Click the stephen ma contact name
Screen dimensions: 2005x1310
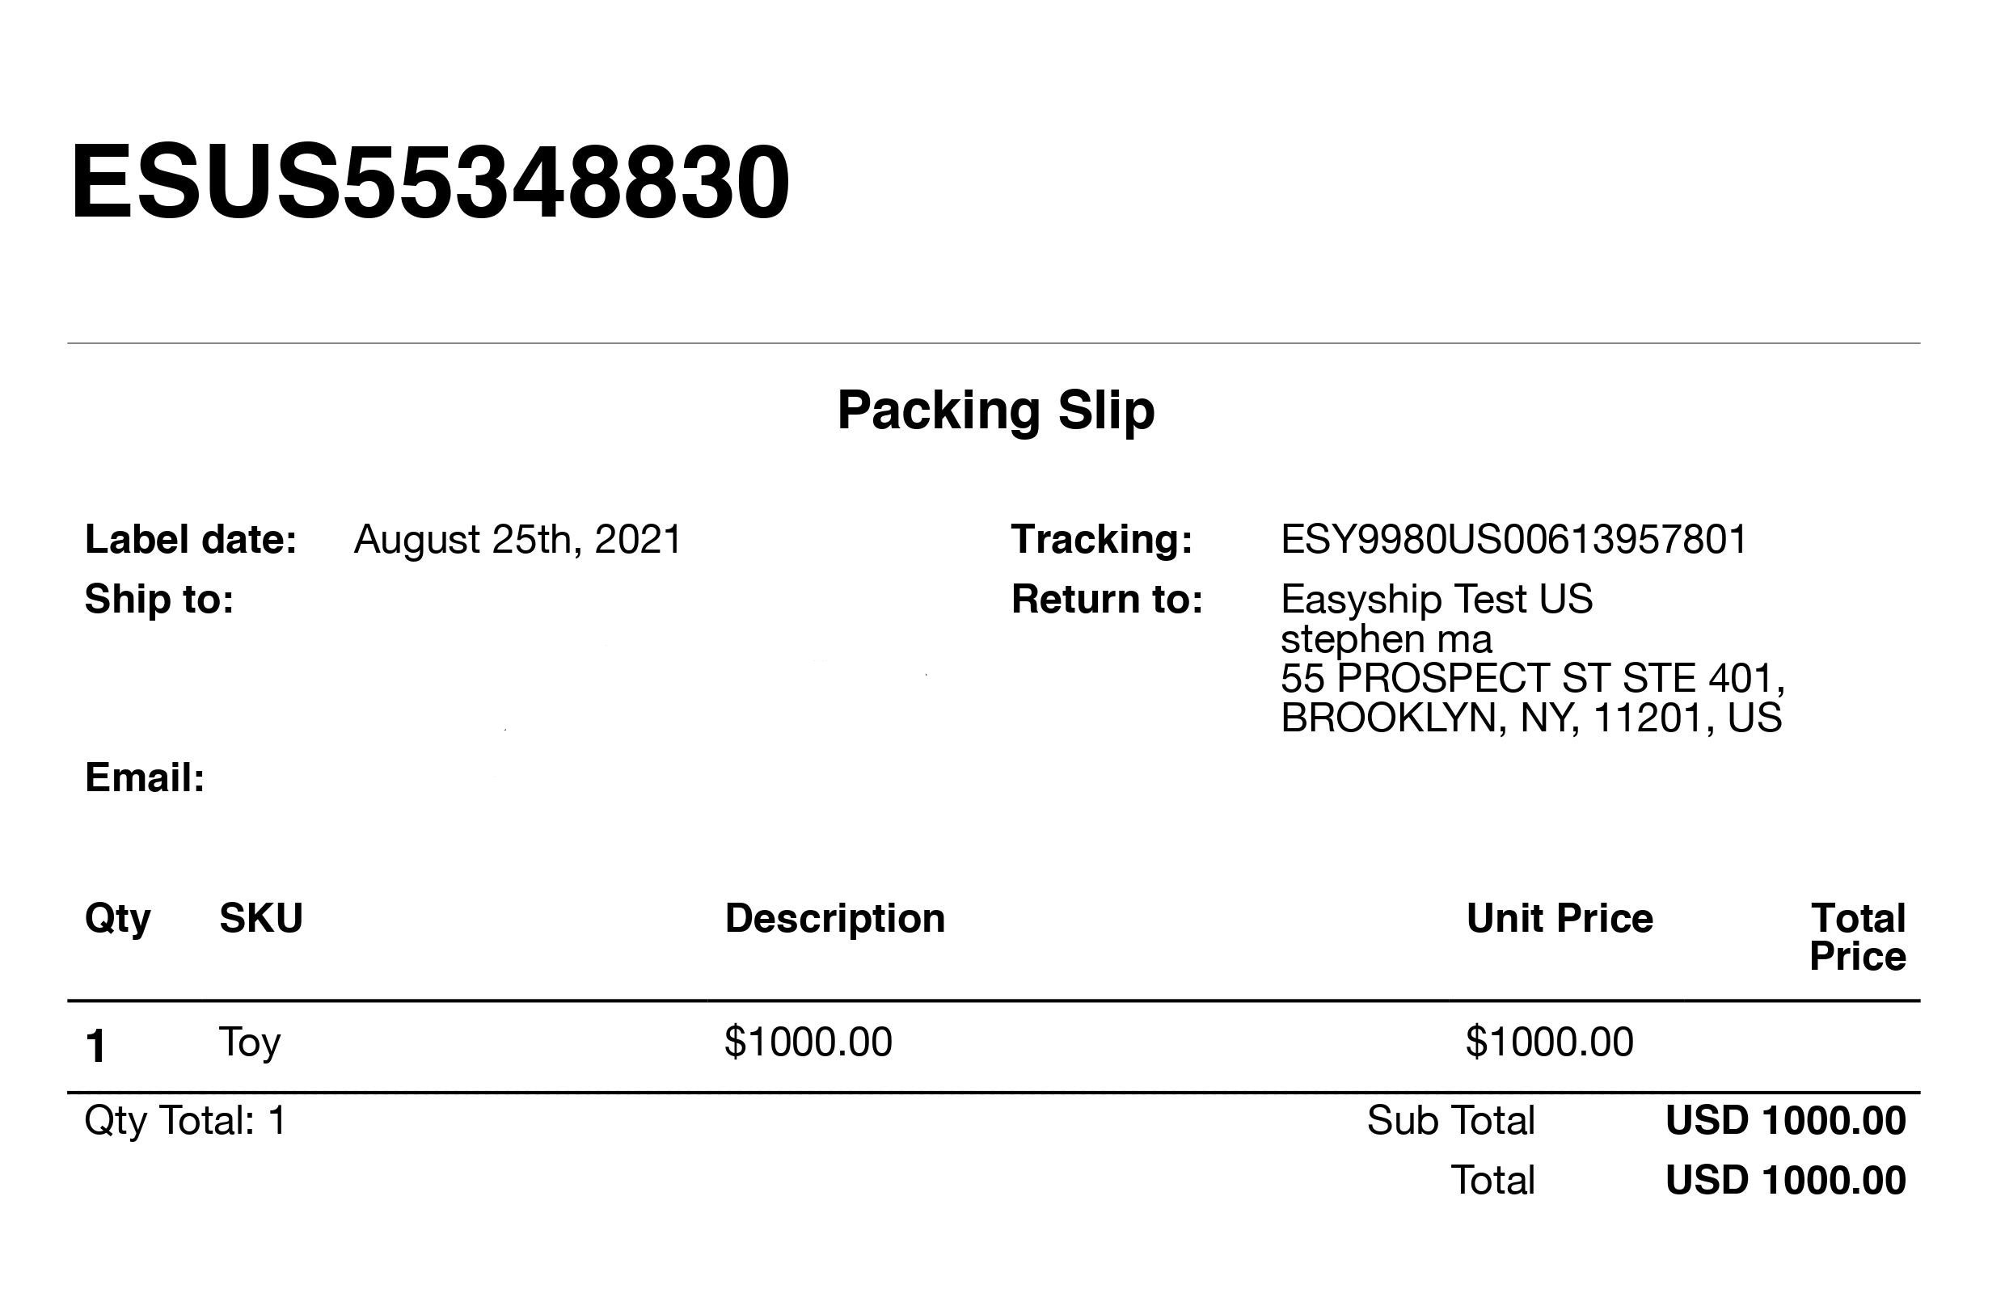[x=1387, y=639]
